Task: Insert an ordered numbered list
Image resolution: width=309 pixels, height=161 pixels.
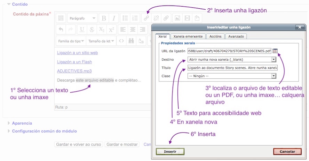Action: (x=135, y=18)
